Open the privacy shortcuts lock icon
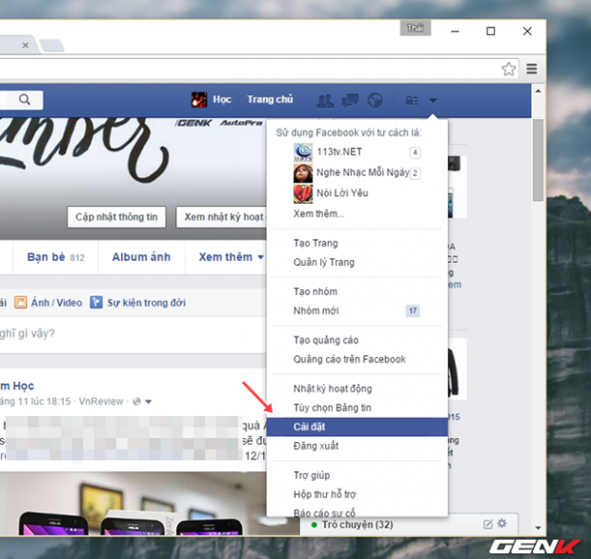Image resolution: width=591 pixels, height=559 pixels. point(412,100)
